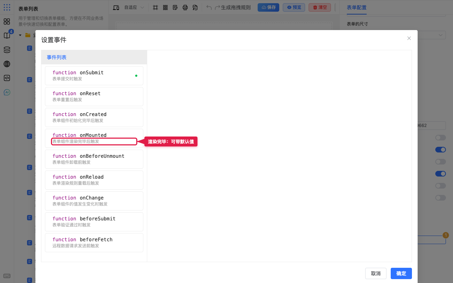This screenshot has width=453, height=283.
Task: Open the database icon in left sidebar
Action: (7, 50)
